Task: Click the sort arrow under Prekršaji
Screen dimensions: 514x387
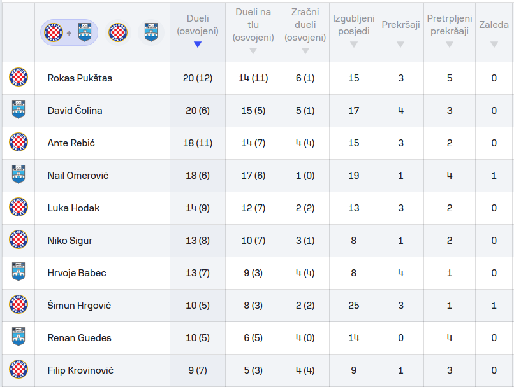Action: [400, 45]
